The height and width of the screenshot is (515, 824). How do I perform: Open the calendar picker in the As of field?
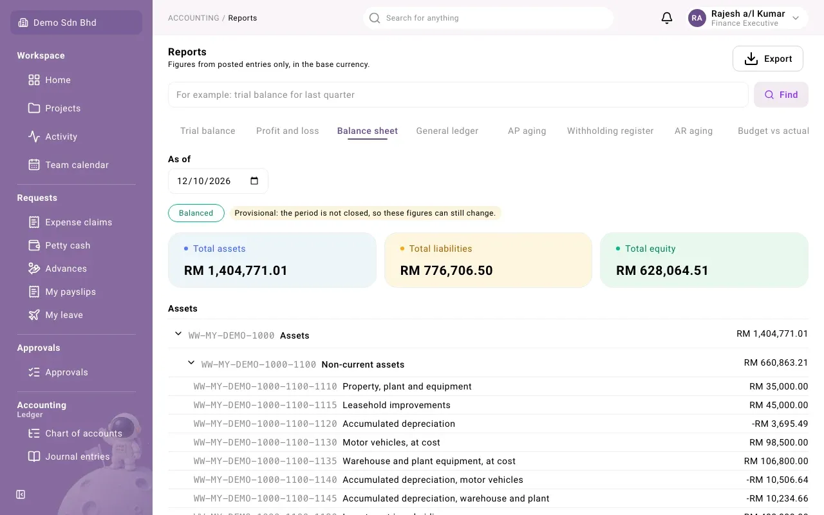click(x=254, y=181)
